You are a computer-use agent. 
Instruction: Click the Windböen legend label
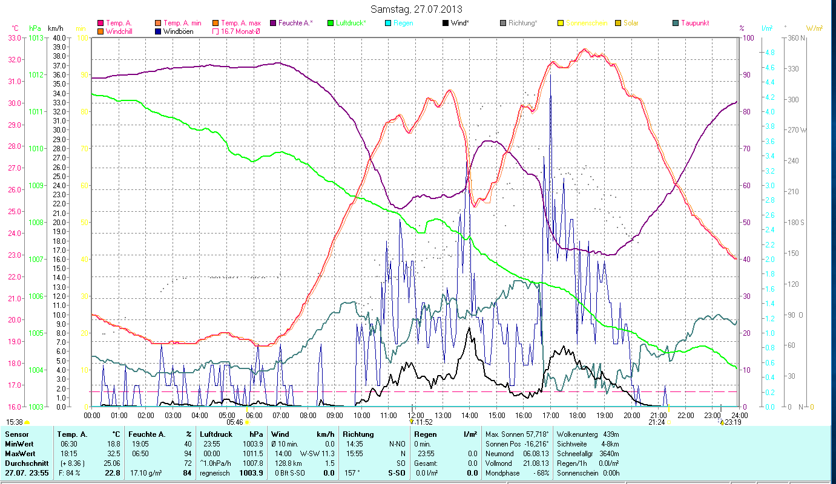(179, 31)
